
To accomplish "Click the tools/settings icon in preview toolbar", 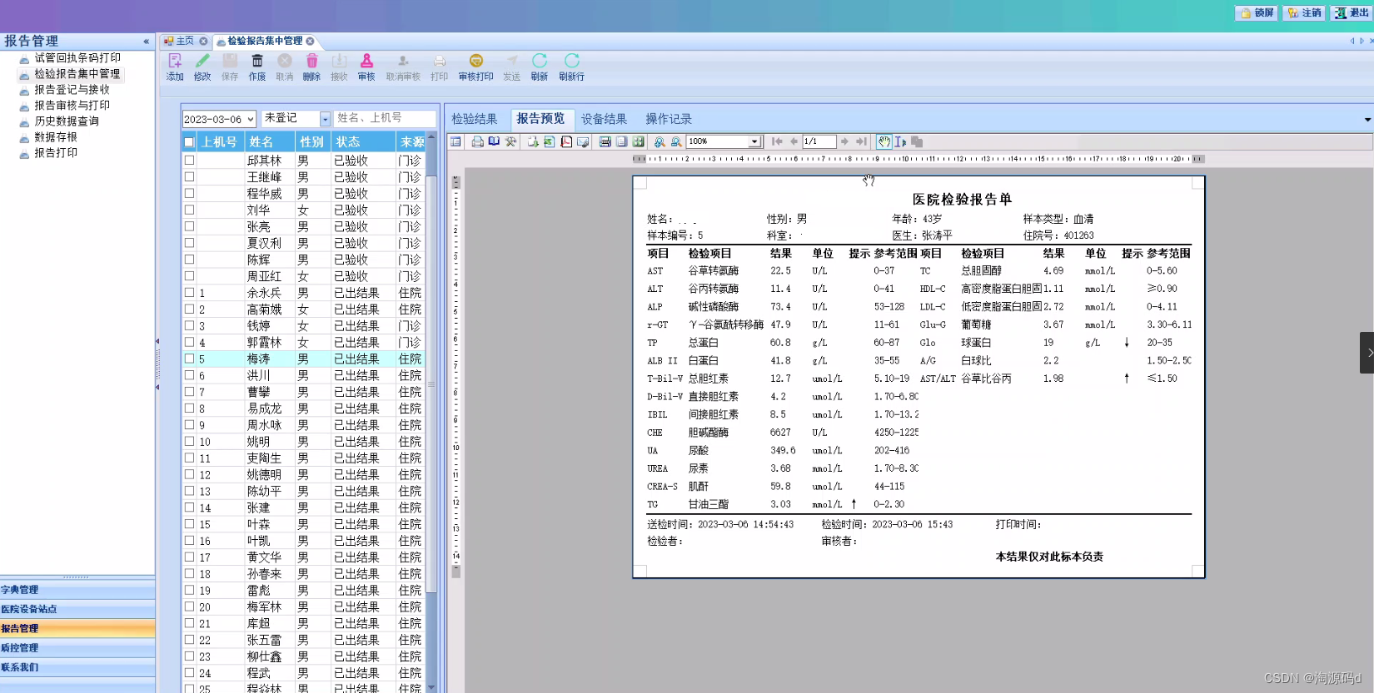I will [x=510, y=142].
